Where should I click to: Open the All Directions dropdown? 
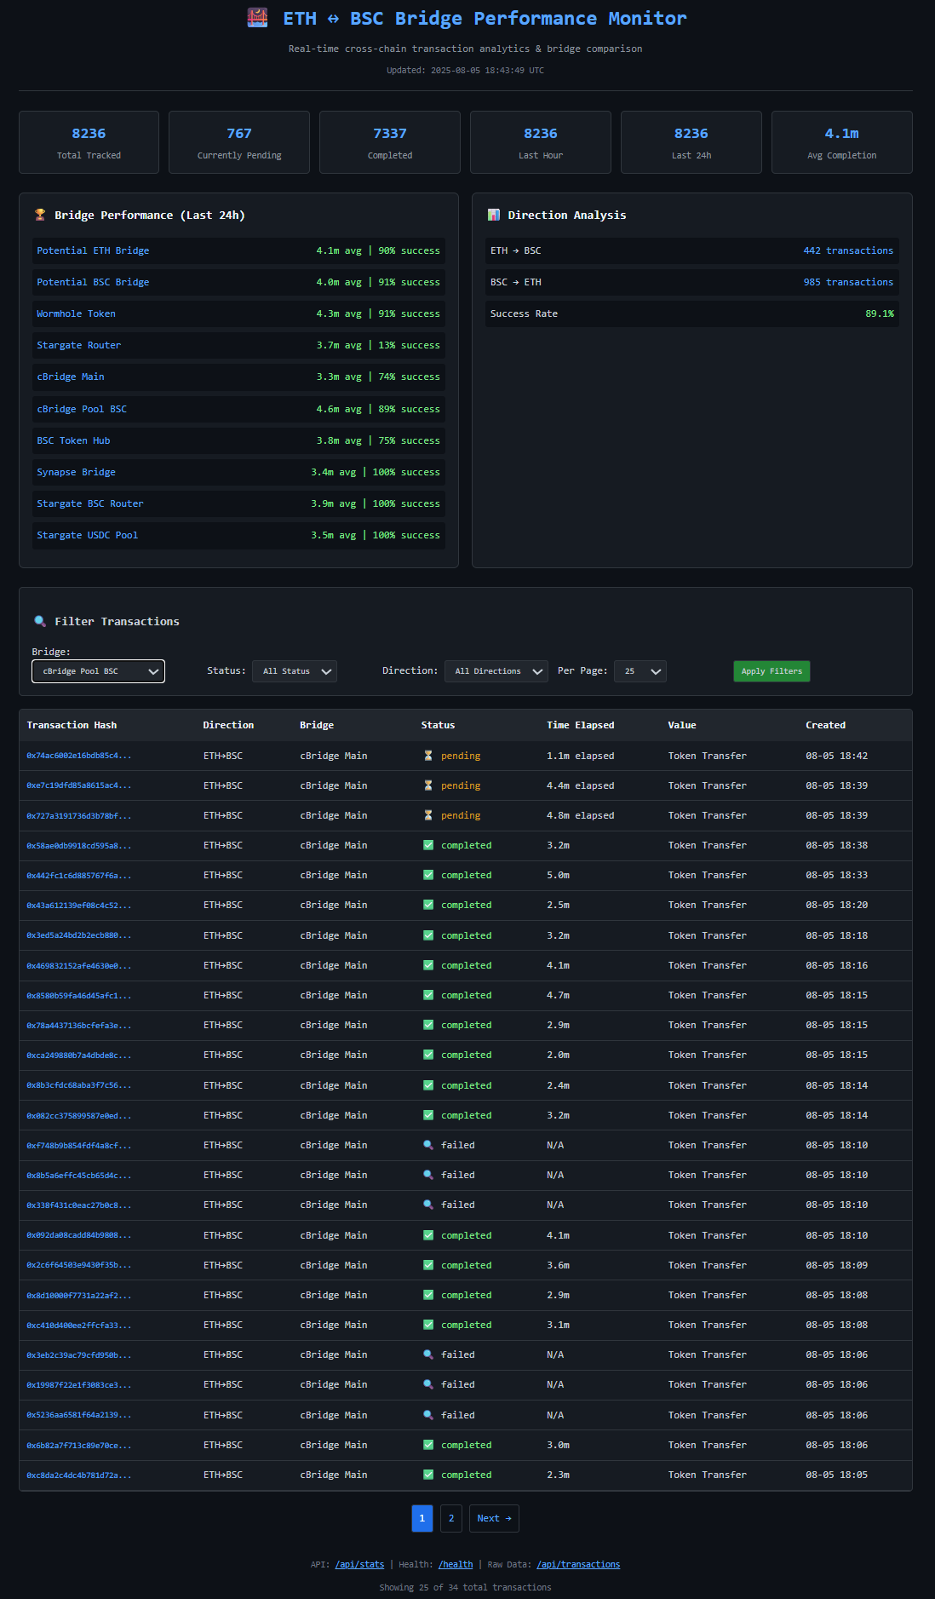click(496, 671)
